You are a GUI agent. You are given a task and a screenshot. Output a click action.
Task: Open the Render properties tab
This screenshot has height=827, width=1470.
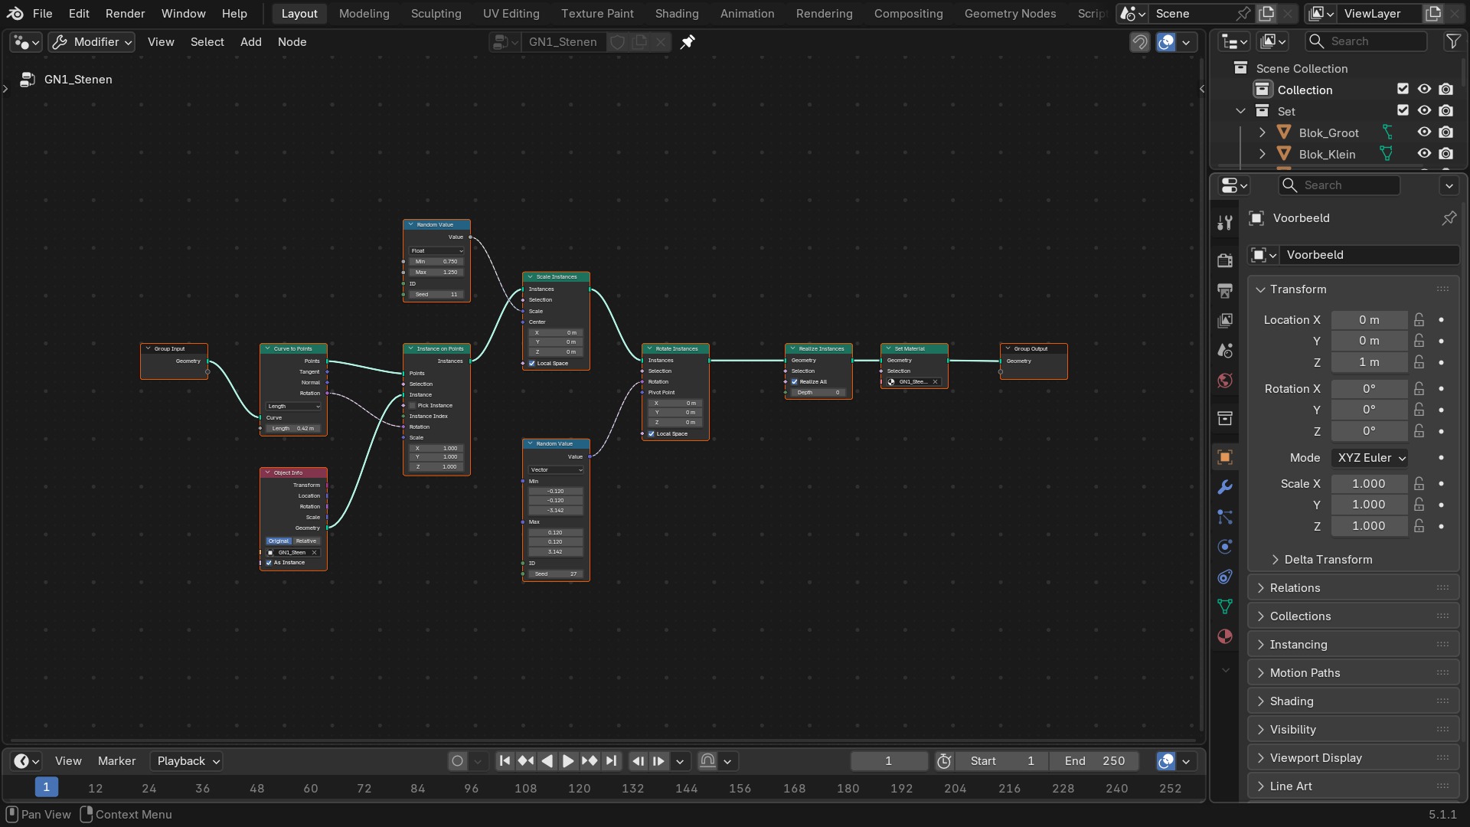click(x=1225, y=260)
